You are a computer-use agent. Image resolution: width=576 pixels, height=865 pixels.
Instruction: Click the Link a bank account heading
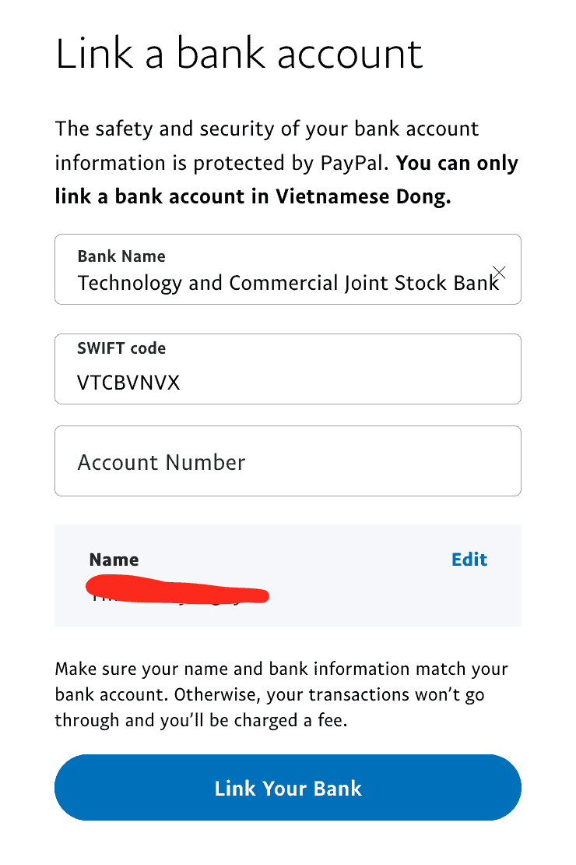click(239, 52)
